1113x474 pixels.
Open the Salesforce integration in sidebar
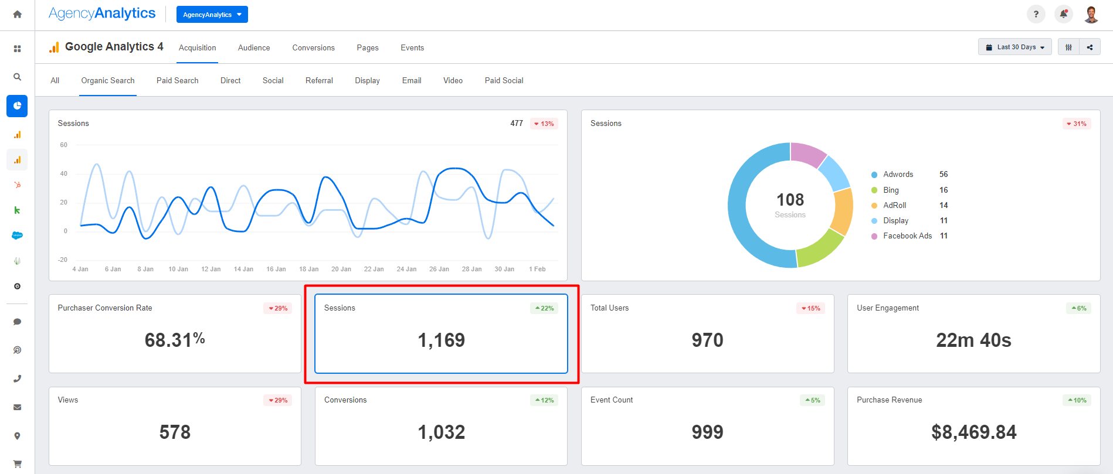click(x=17, y=236)
